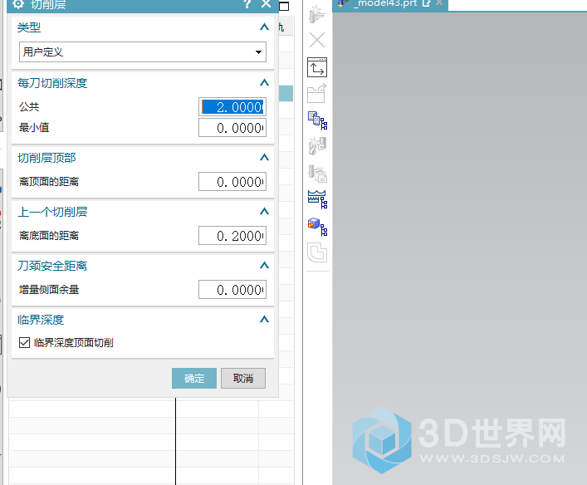Click the 取消 button
Screen dimensions: 587x485
(243, 378)
